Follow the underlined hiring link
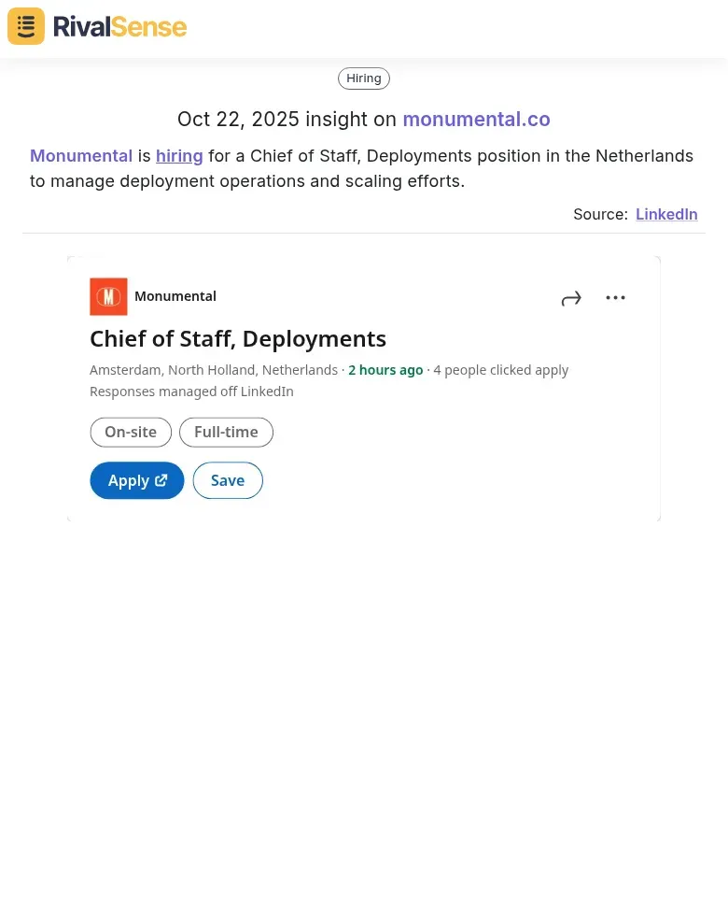Screen dimensions: 728x897 click(x=179, y=156)
